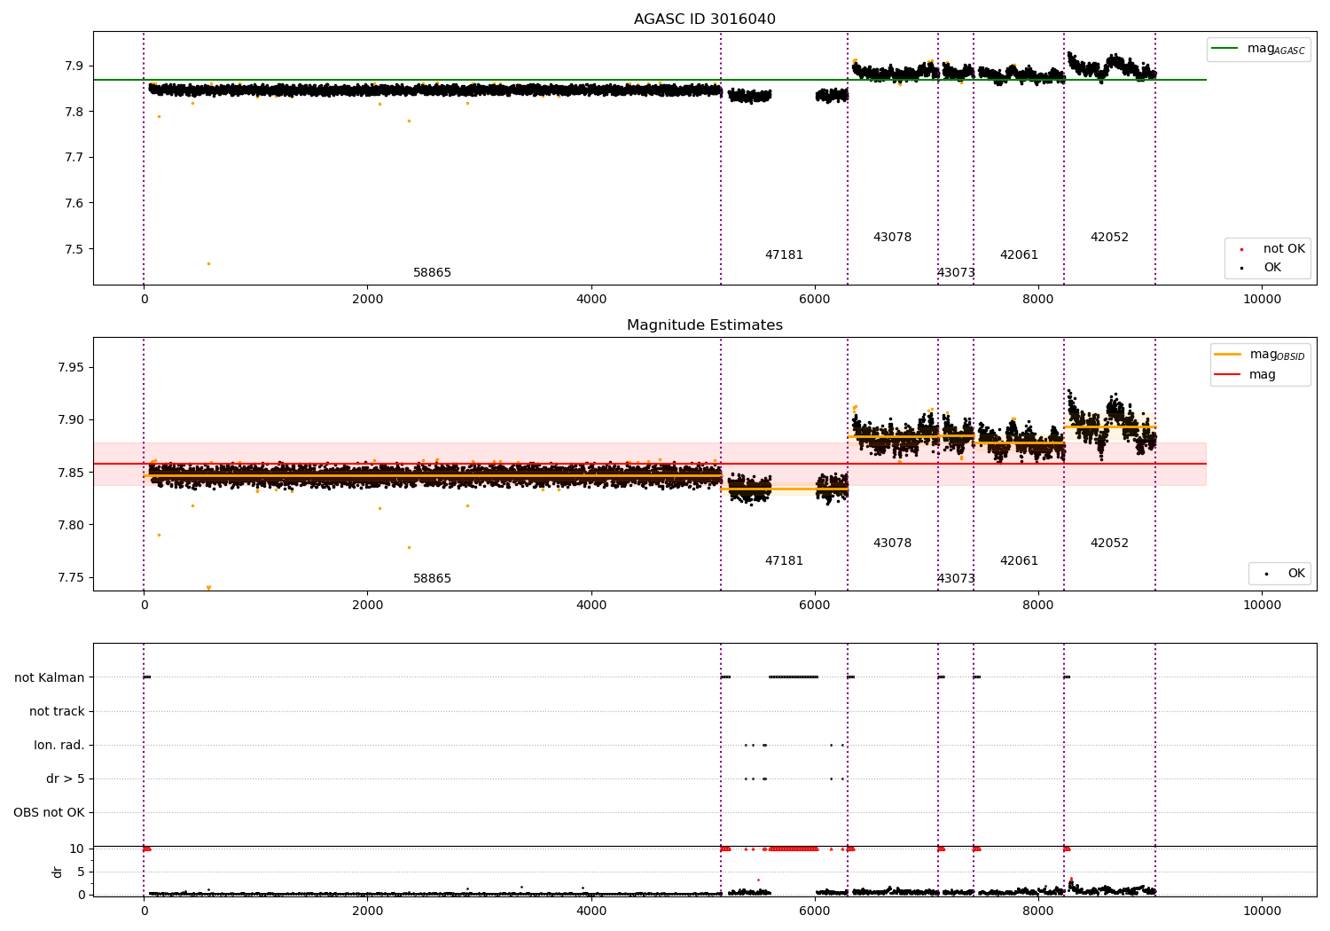The image size is (1330, 931).
Task: Click the orange outlier point near 7.47 magnitude
Action: [208, 263]
